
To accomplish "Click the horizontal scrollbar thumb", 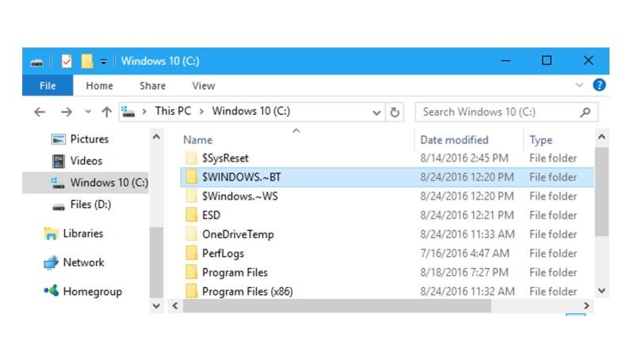I will (337, 306).
